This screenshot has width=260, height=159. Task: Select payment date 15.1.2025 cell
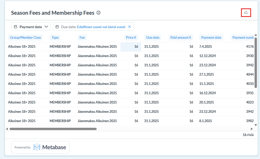[x=207, y=84]
